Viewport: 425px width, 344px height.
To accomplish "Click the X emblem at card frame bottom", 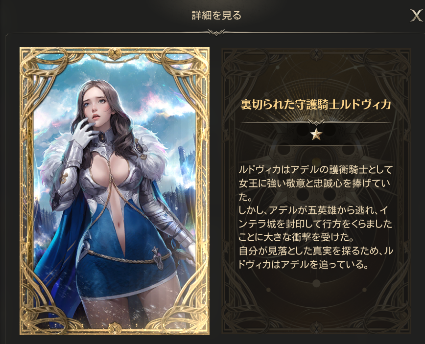I will click(x=115, y=328).
